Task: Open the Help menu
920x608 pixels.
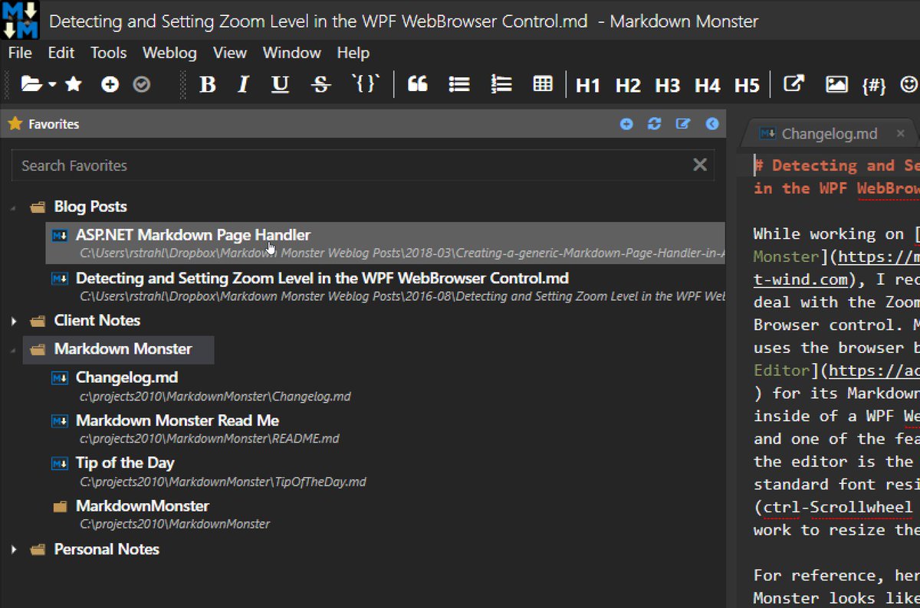Action: pyautogui.click(x=353, y=53)
